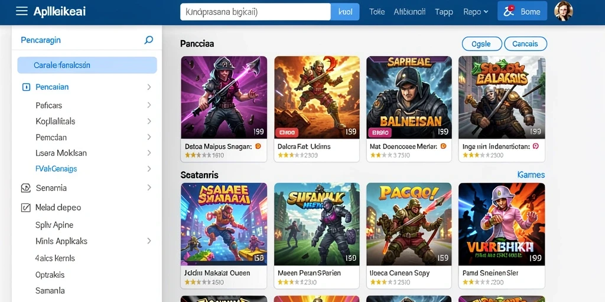
Task: Open the Toke menu item
Action: [376, 12]
